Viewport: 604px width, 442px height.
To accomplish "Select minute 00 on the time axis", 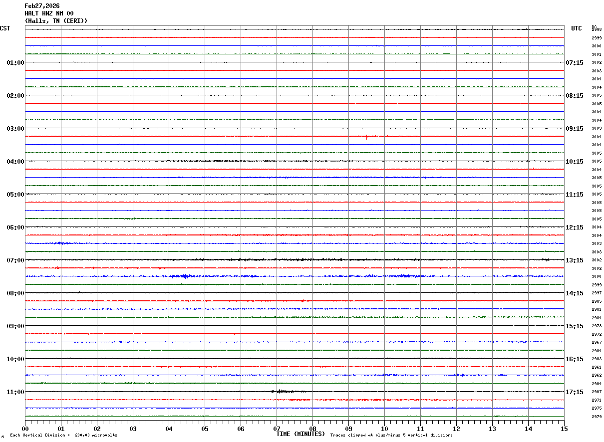I will [x=25, y=429].
